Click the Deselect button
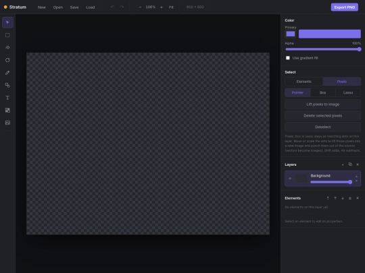This screenshot has height=273, width=365. 323,127
